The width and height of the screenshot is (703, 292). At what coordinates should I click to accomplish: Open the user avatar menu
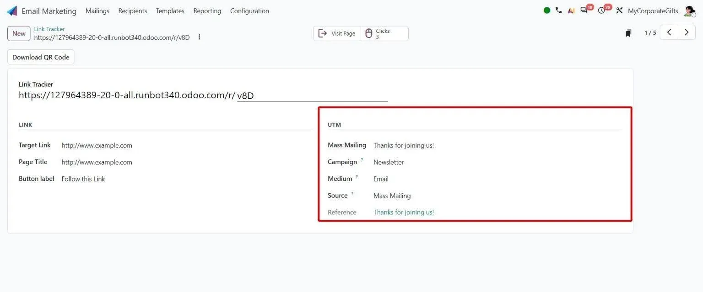click(x=689, y=11)
